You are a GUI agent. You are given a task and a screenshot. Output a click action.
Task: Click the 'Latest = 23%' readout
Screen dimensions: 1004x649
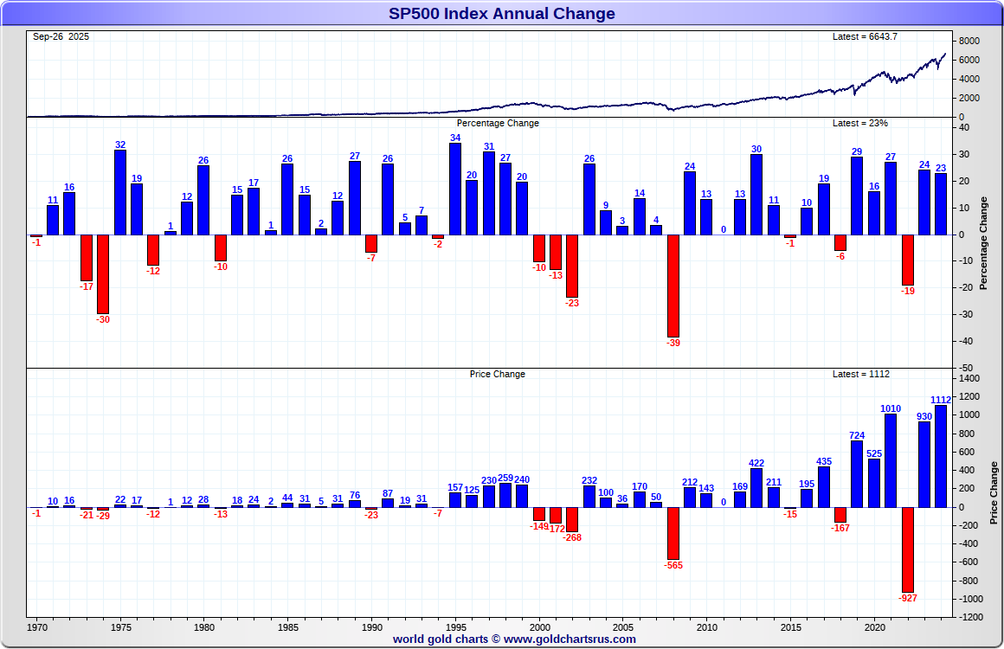pos(860,123)
